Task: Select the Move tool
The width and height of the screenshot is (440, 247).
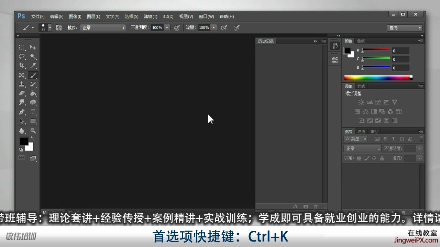Action: pyautogui.click(x=33, y=47)
